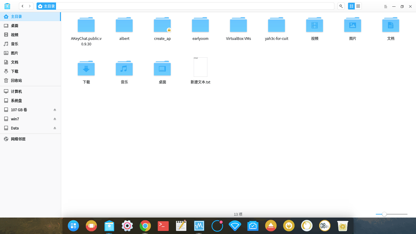
Task: Switch to list view
Action: (x=358, y=6)
